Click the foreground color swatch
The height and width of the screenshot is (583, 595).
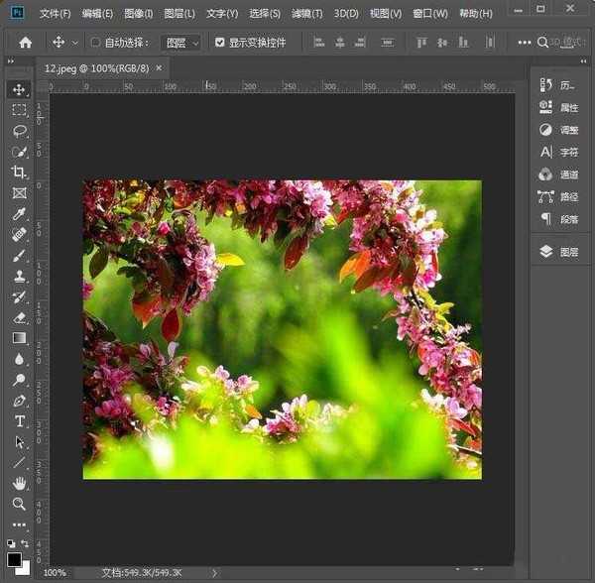tap(15, 558)
